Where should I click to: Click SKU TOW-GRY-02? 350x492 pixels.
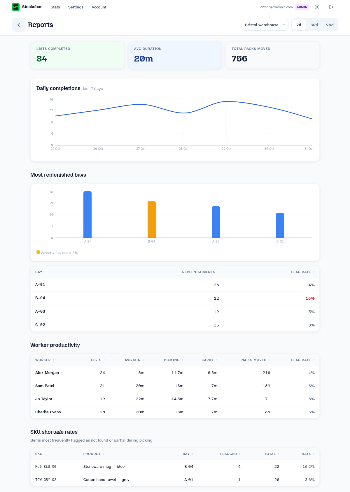click(x=46, y=480)
